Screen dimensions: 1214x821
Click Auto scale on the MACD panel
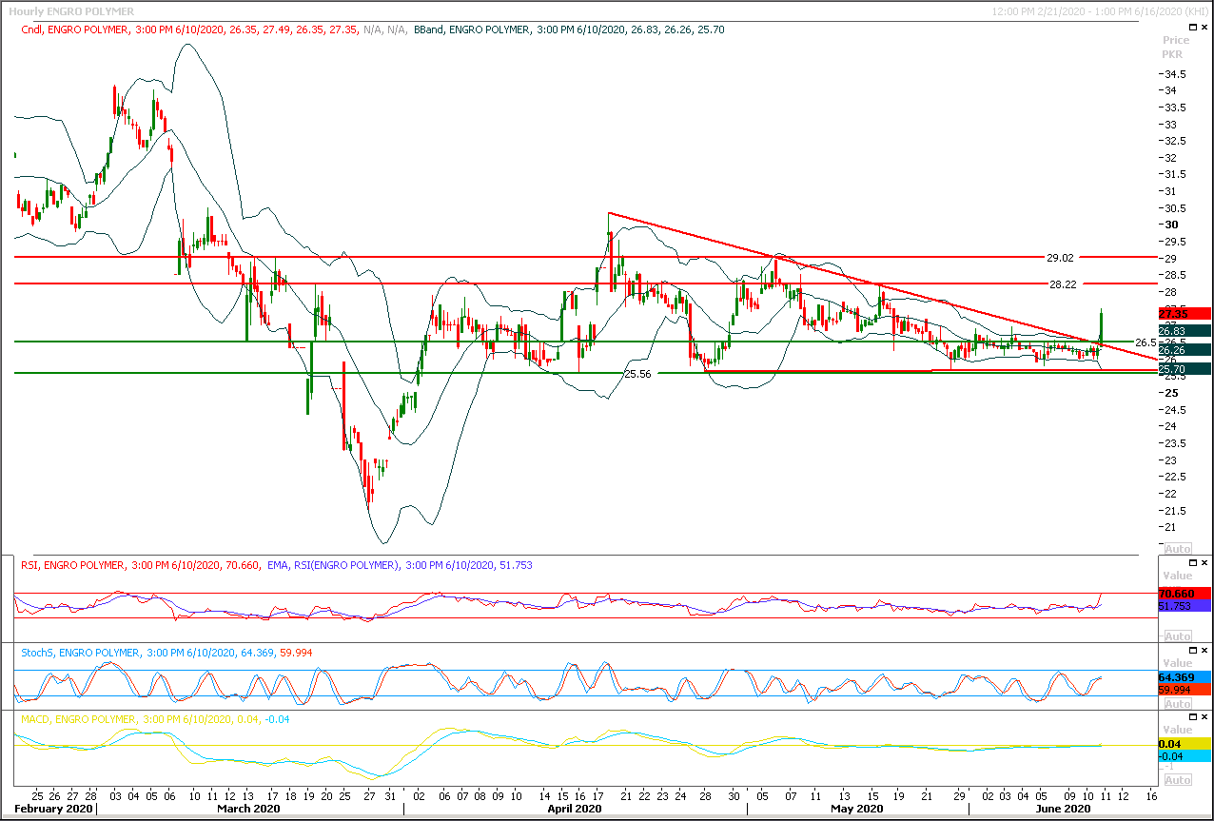1177,779
